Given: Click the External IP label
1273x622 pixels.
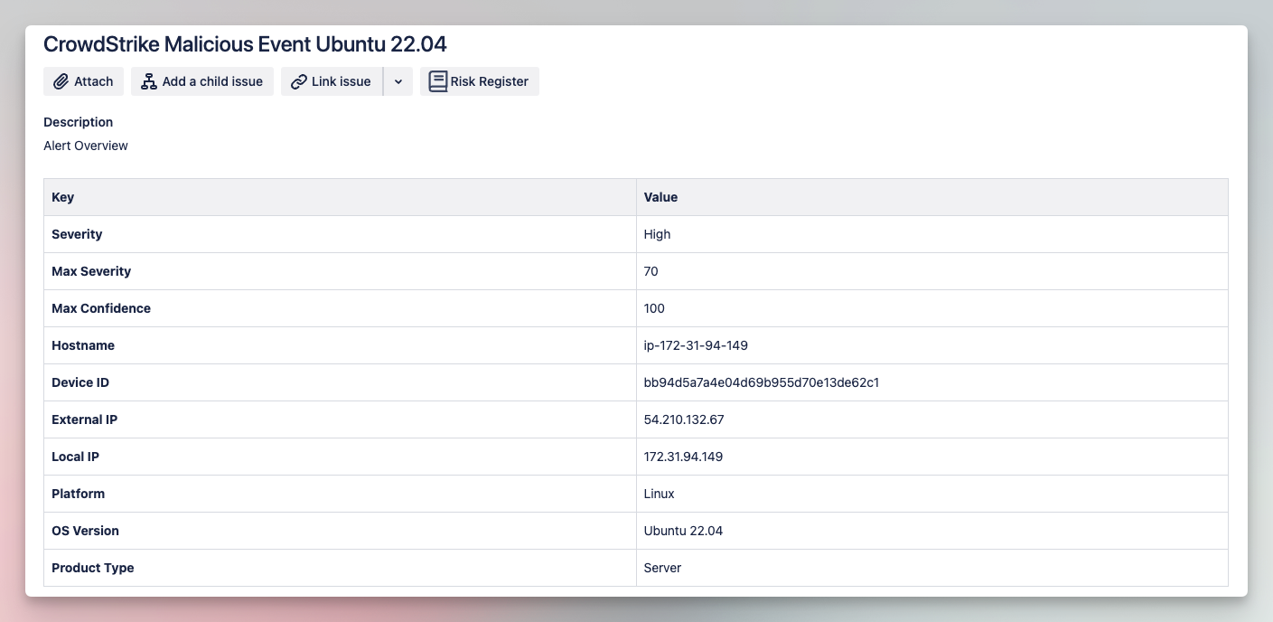Looking at the screenshot, I should click(85, 419).
